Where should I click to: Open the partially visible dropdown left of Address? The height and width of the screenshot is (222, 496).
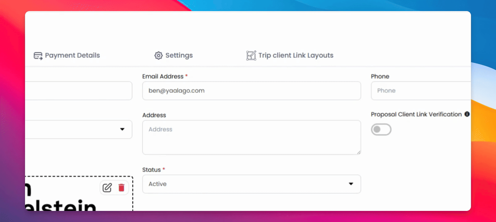[79, 129]
